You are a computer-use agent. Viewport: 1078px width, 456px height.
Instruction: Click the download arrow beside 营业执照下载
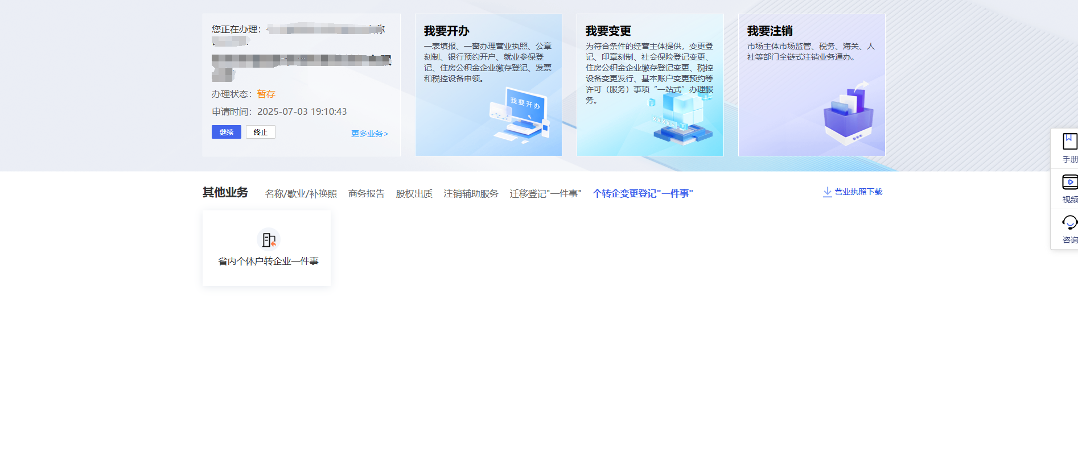[x=827, y=192]
